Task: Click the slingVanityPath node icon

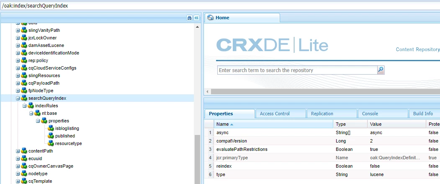Action: (x=24, y=30)
